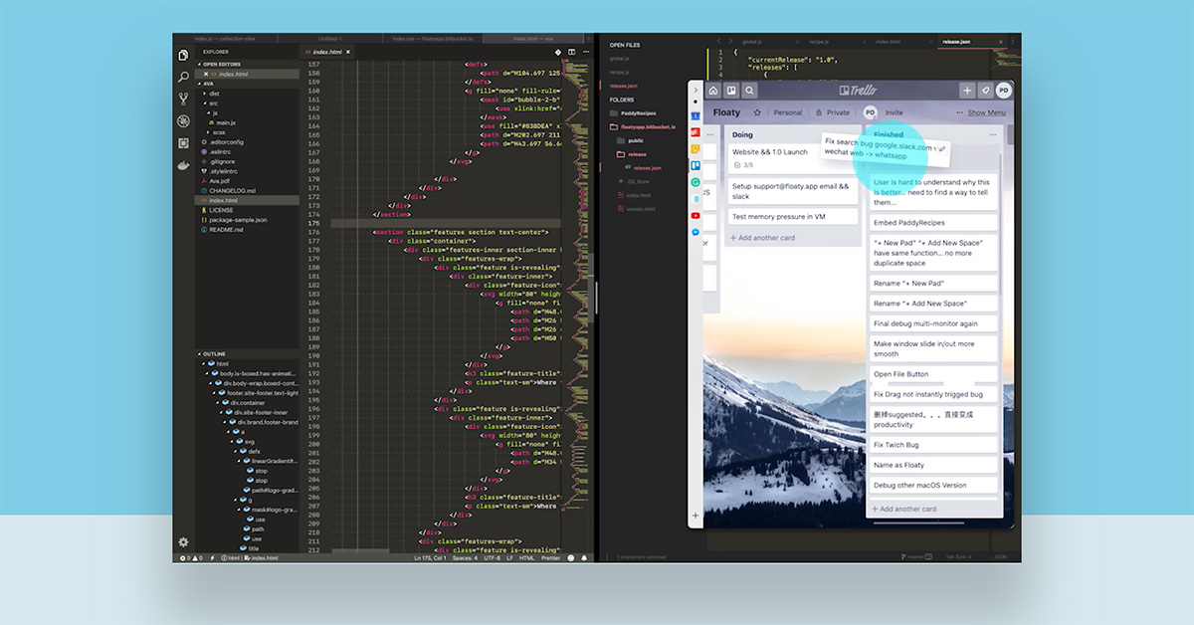Click split editor icon in VS Code

[571, 51]
